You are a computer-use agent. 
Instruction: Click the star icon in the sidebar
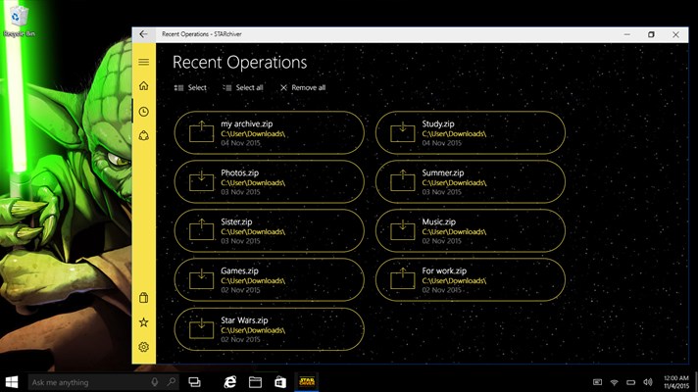[143, 322]
